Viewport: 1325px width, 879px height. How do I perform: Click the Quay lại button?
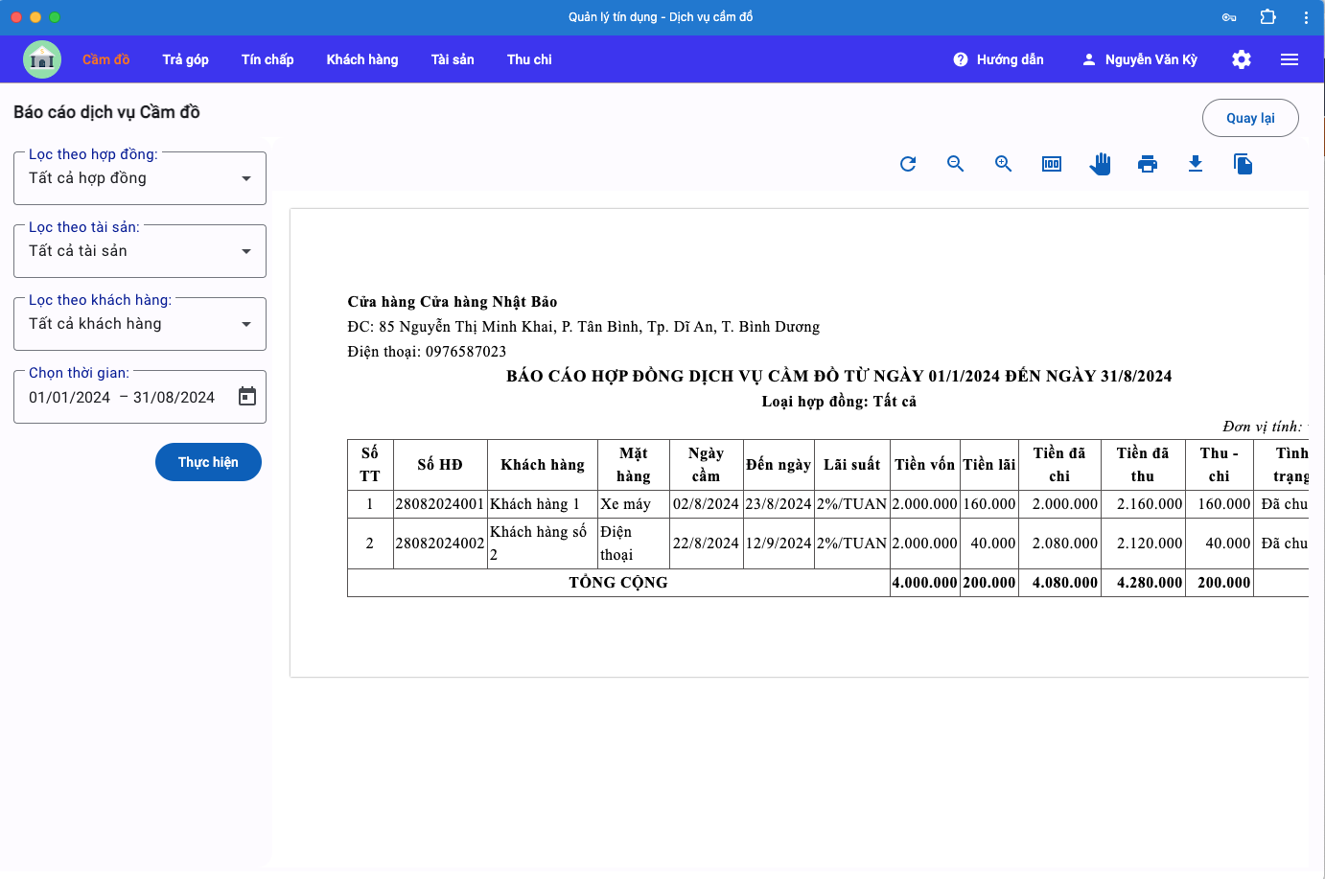[1250, 118]
